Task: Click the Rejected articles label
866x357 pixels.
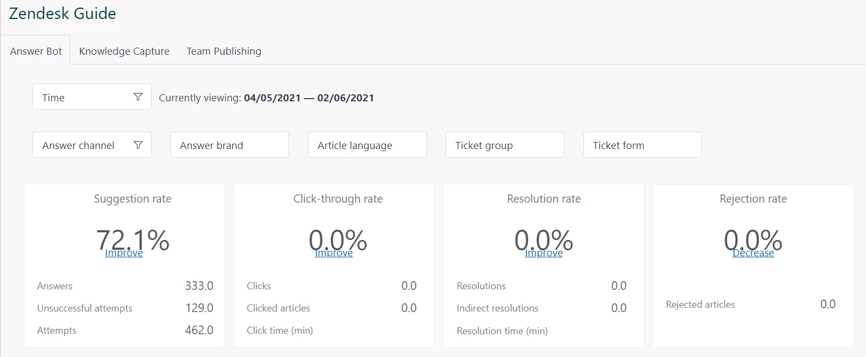Action: (700, 304)
